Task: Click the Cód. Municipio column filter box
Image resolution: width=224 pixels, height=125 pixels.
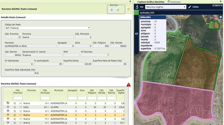Action: click(x=45, y=98)
